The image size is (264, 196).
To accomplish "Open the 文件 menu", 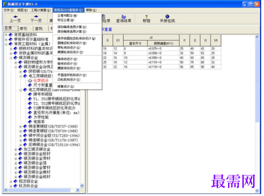I will 9,10.
